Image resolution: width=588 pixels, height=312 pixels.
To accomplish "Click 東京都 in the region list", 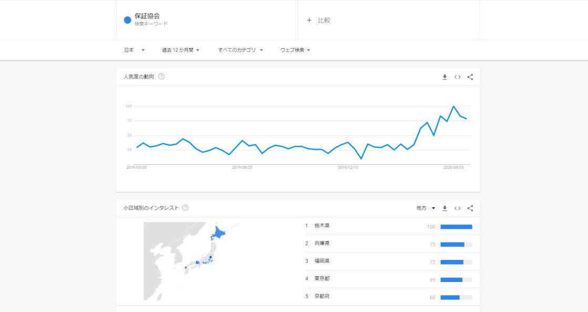I will point(322,279).
